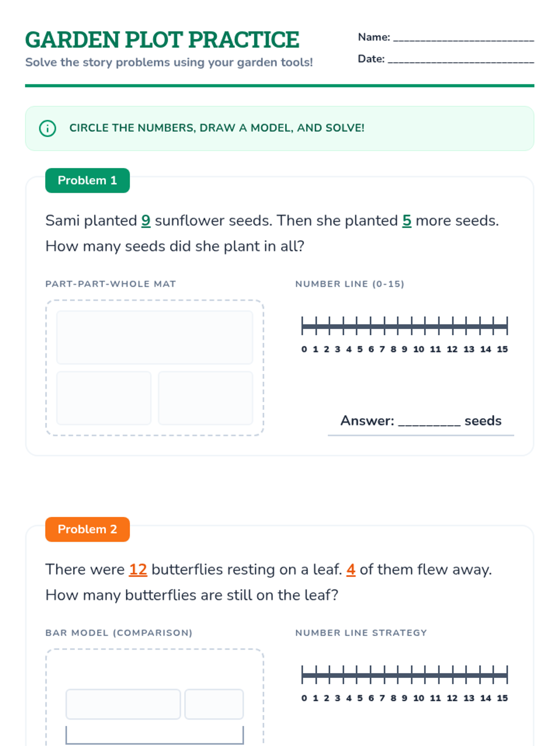559x746 pixels.
Task: Click the Problem 1 green badge
Action: tap(87, 180)
